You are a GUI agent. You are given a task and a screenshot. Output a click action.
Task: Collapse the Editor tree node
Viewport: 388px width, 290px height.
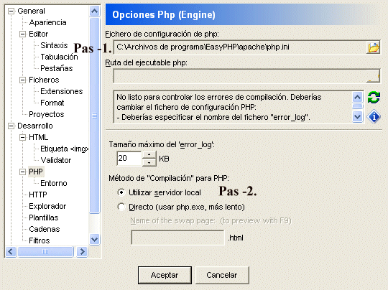pos(22,34)
